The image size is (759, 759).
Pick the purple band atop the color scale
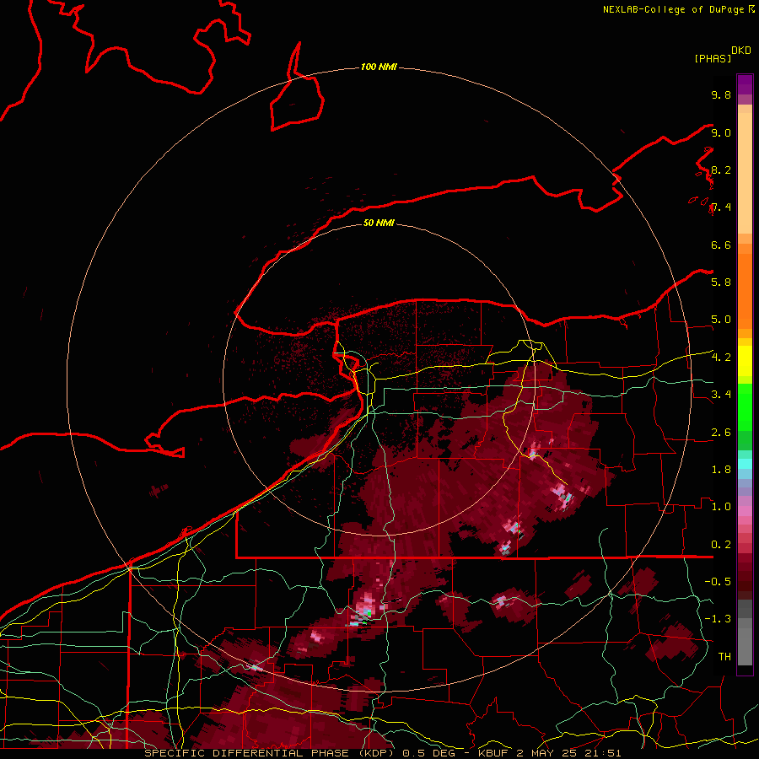[745, 84]
